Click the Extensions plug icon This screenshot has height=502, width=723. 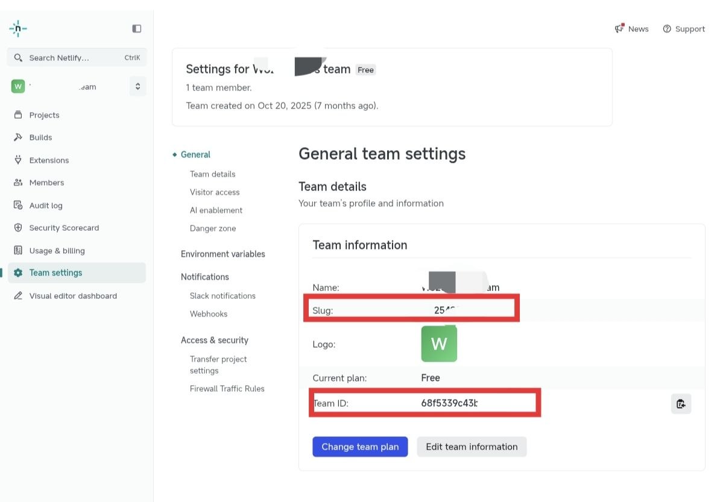18,160
